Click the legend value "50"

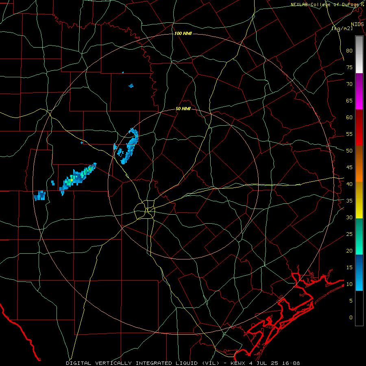pyautogui.click(x=349, y=150)
